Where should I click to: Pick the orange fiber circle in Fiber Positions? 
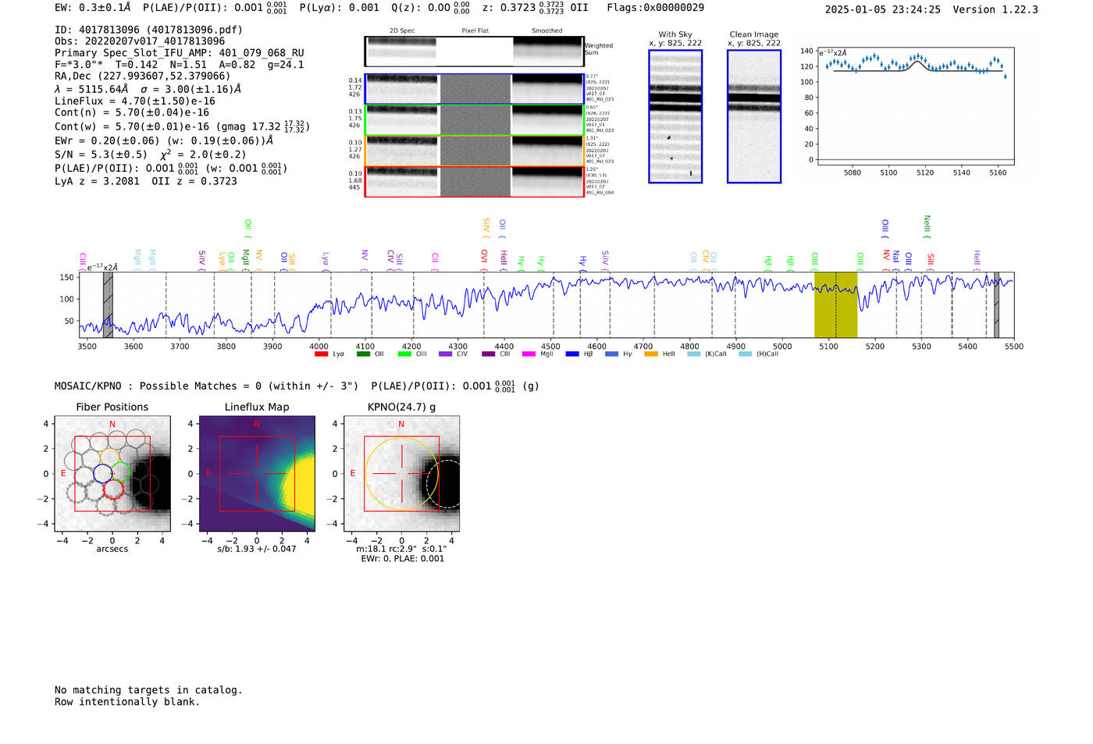tap(109, 457)
